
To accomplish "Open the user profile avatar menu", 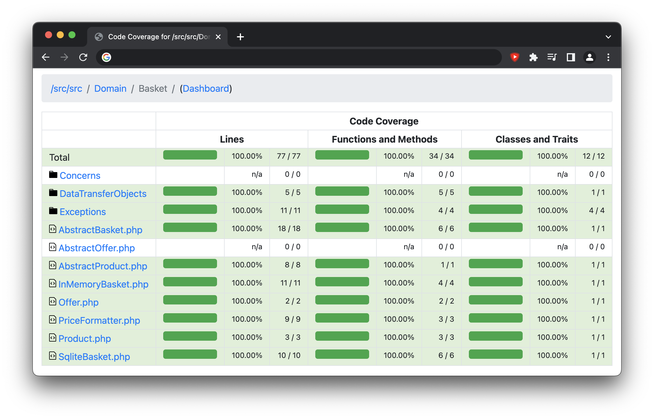I will point(590,57).
